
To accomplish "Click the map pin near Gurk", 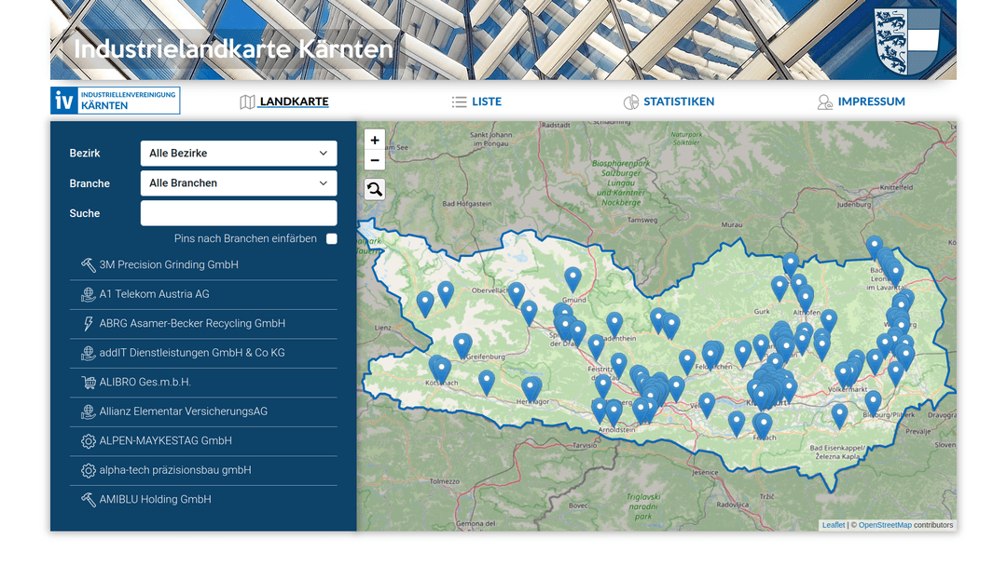I will (x=779, y=289).
